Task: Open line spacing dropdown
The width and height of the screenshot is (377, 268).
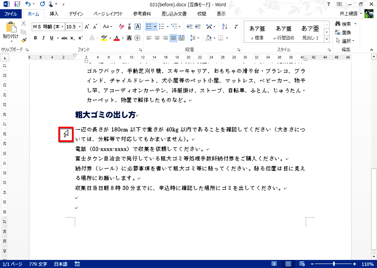Action: pos(195,38)
